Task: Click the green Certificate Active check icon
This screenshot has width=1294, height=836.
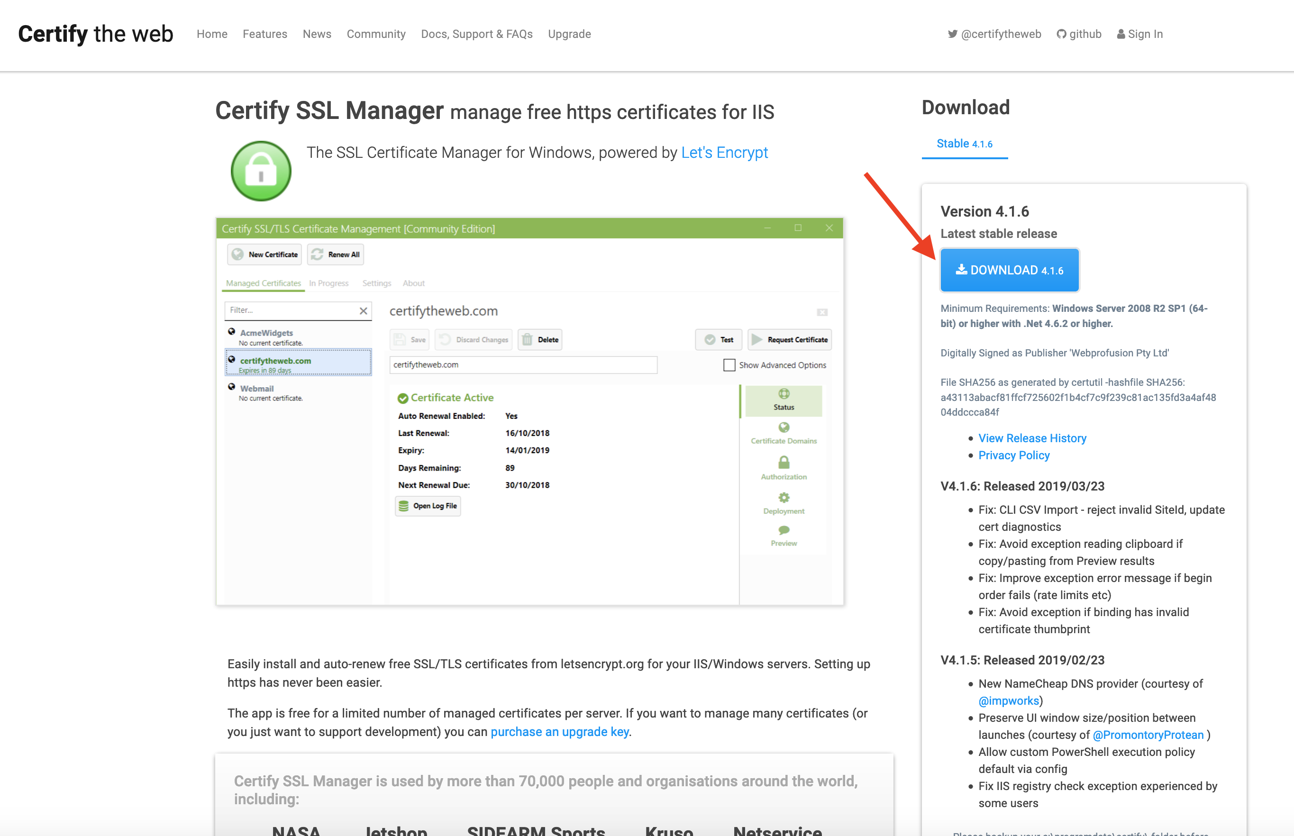Action: pyautogui.click(x=403, y=399)
